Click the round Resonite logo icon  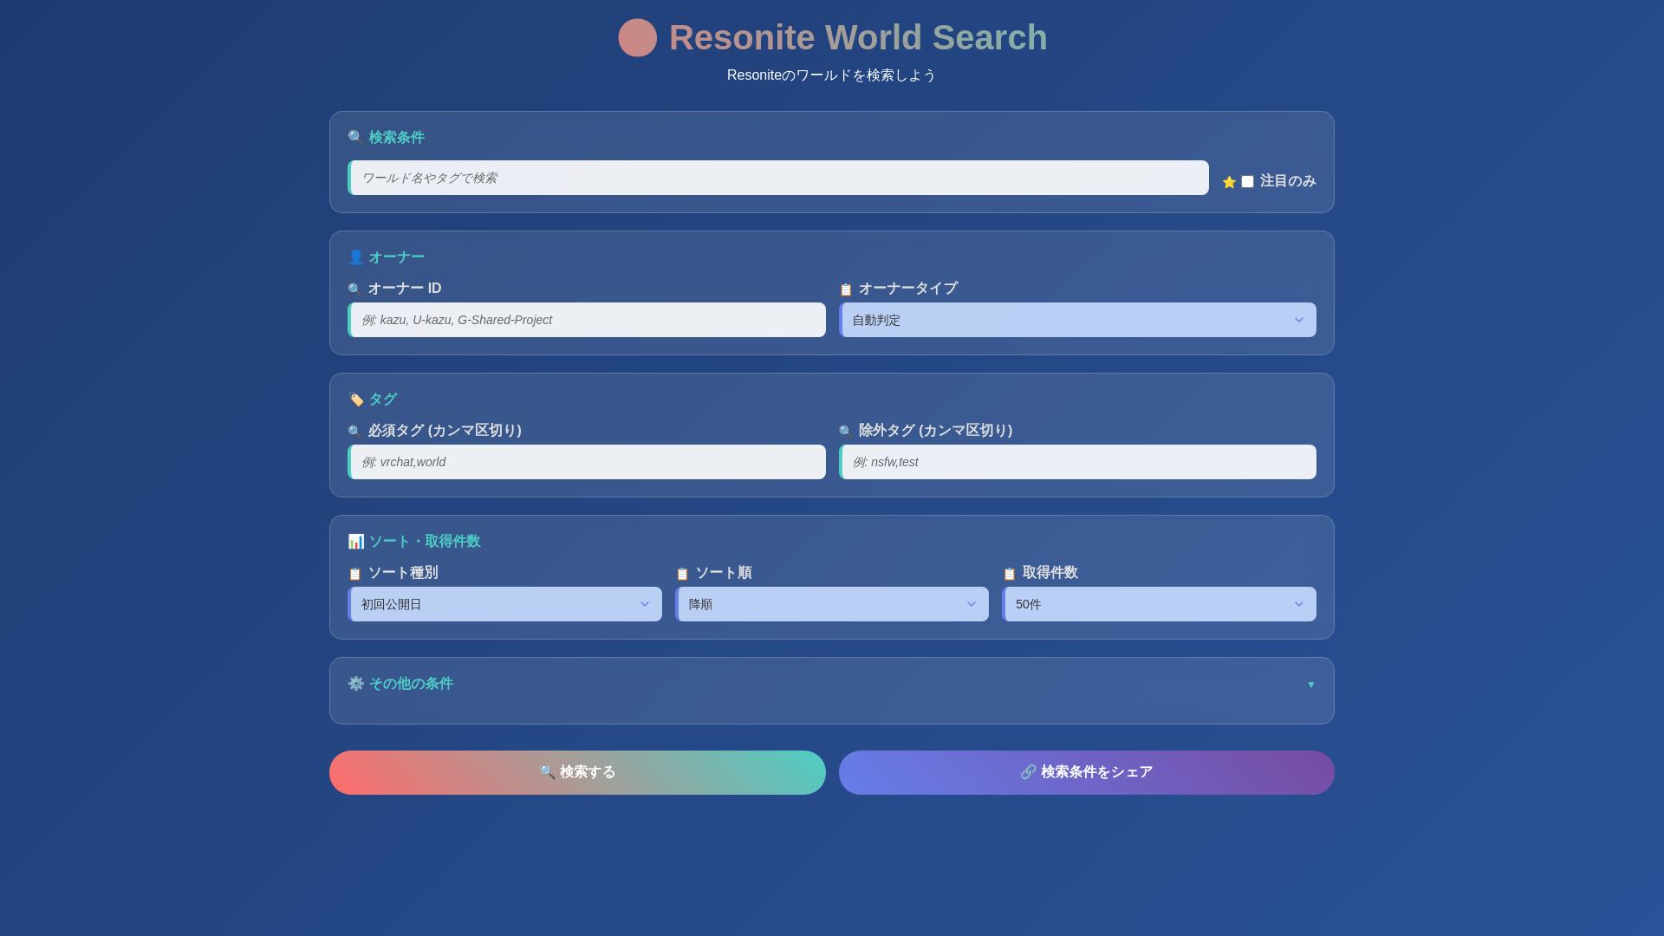tap(637, 38)
